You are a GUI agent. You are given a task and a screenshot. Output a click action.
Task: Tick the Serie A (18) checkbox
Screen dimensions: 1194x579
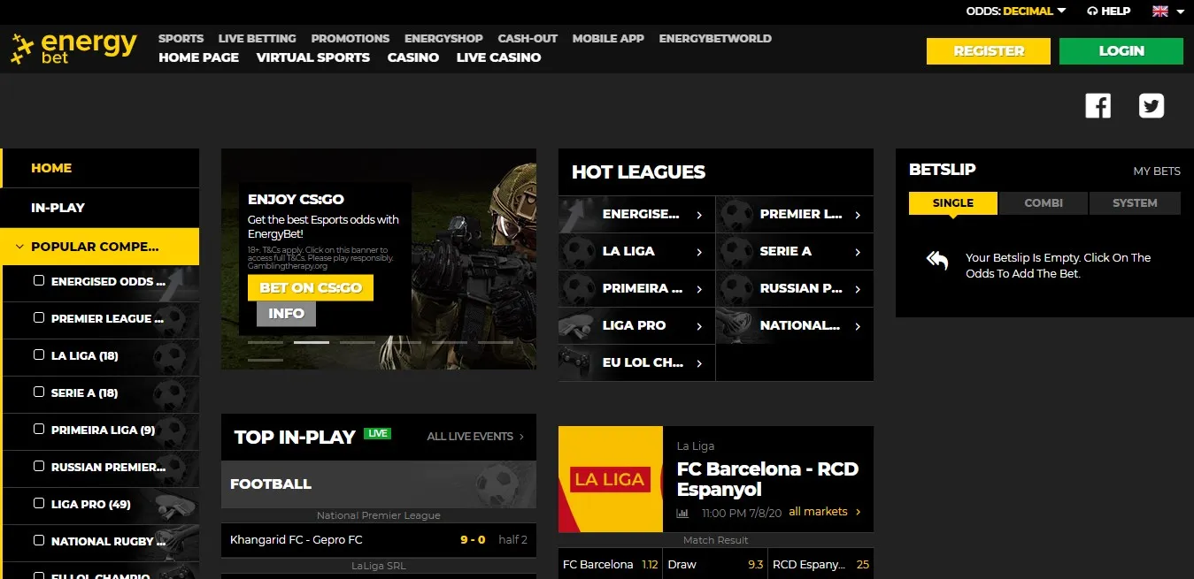tap(39, 392)
